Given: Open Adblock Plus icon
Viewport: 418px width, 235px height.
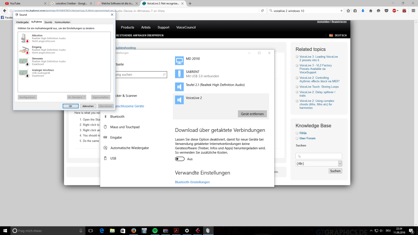Looking at the screenshot, I should click(x=394, y=11).
